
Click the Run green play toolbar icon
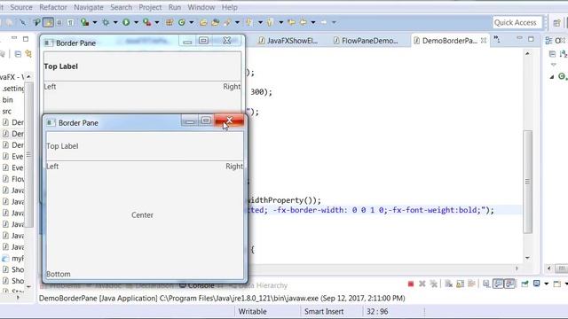[x=126, y=22]
